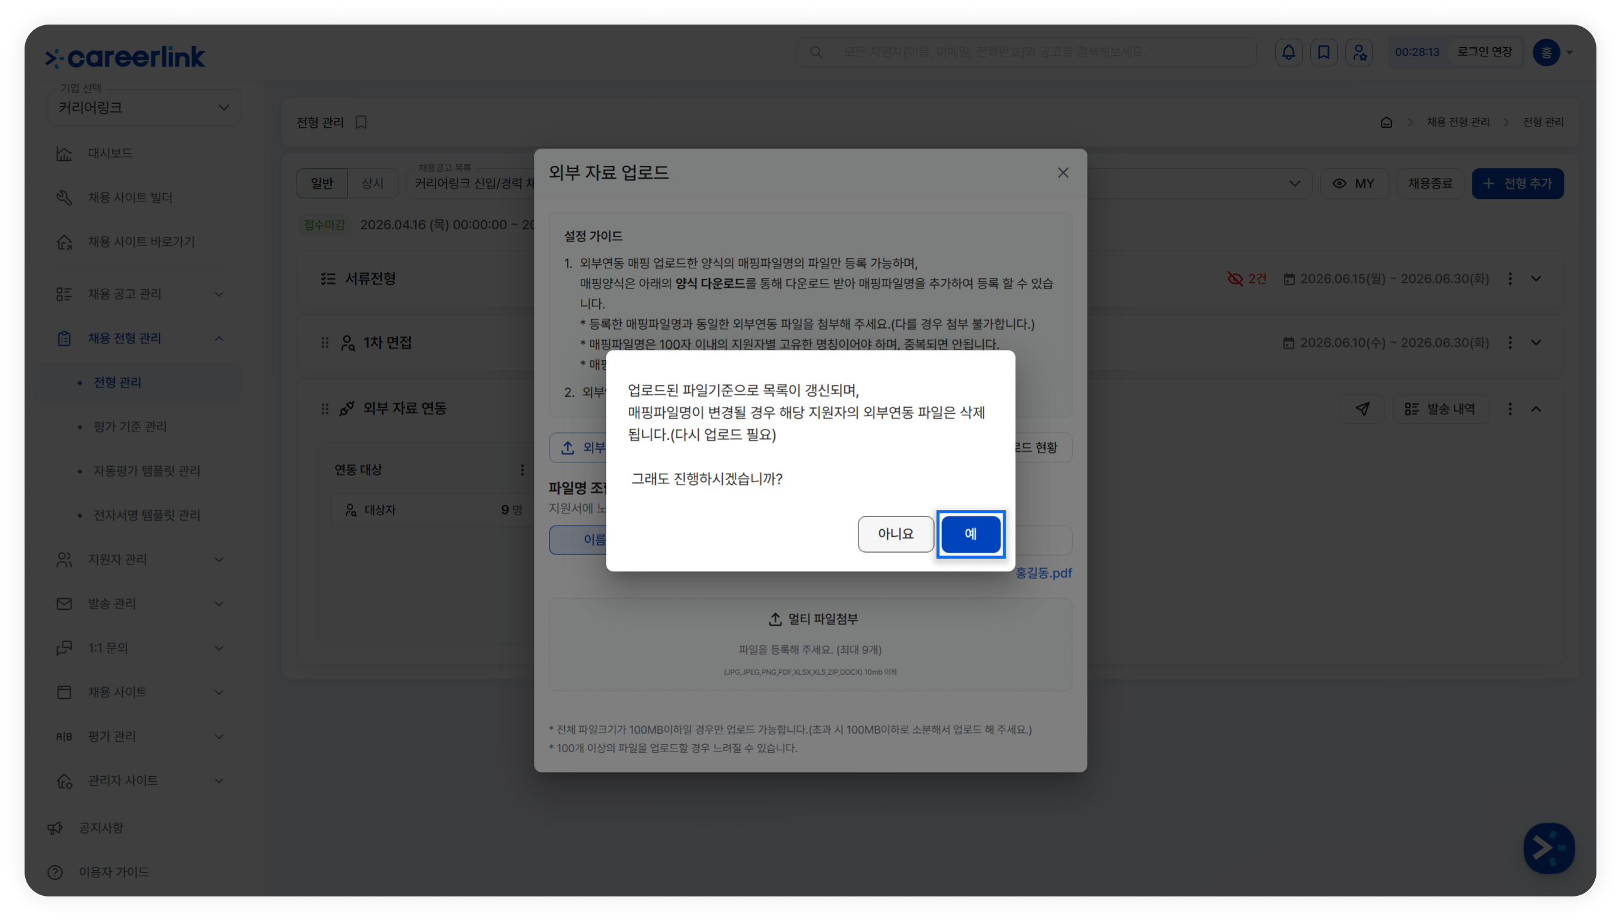Screen dimensions: 1621x921
Task: Bookmark the 전형 관리 page
Action: [x=361, y=122]
